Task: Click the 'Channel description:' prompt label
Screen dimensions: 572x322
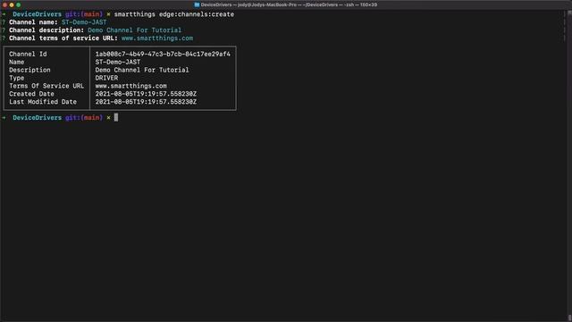Action: pyautogui.click(x=46, y=30)
